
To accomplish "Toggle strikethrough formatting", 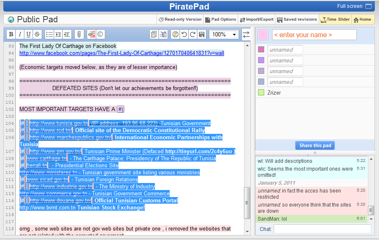I will [37, 34].
